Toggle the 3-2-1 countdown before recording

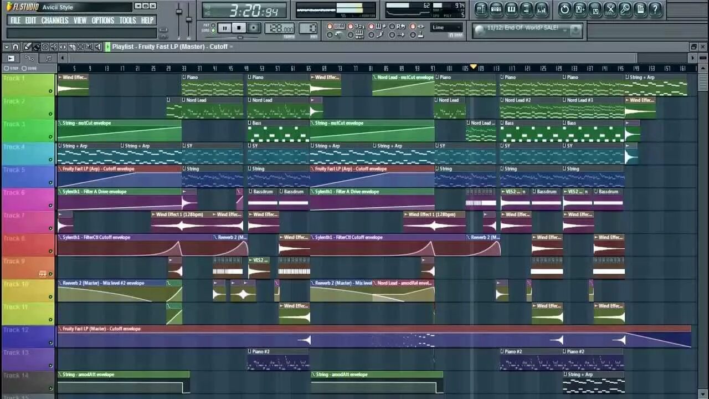click(x=351, y=26)
